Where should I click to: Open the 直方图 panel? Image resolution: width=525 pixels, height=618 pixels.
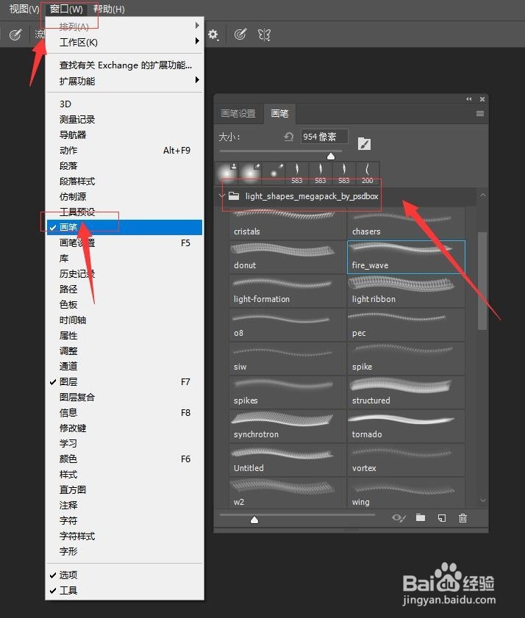[x=124, y=489]
